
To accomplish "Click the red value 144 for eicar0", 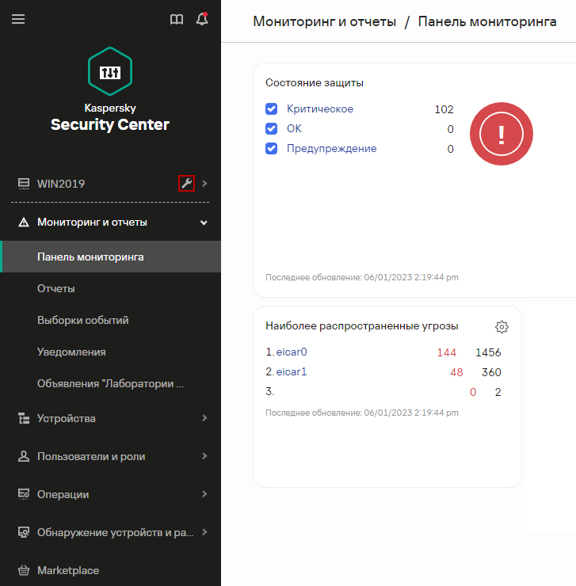I will coord(447,352).
